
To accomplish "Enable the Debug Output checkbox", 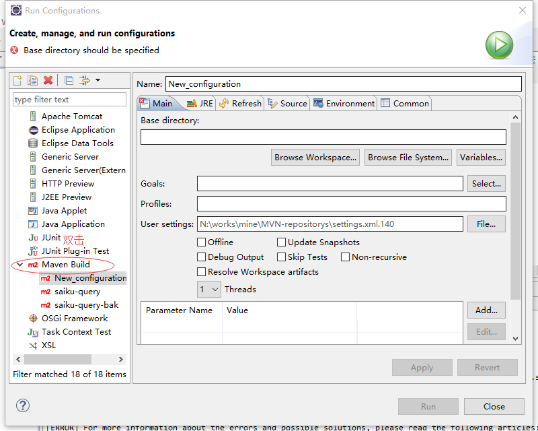I will pos(201,257).
